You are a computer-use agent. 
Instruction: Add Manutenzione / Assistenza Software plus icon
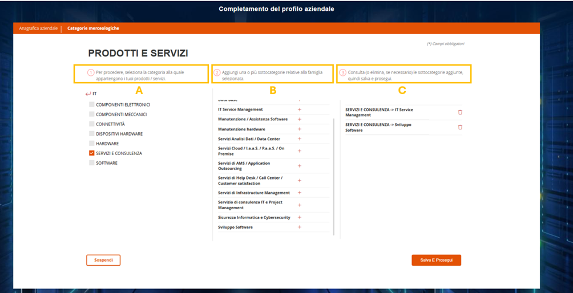tap(299, 119)
